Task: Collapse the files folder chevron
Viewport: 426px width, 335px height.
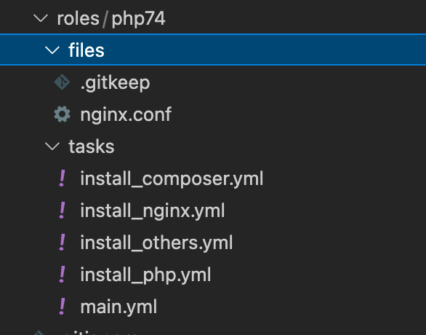Action: point(52,50)
